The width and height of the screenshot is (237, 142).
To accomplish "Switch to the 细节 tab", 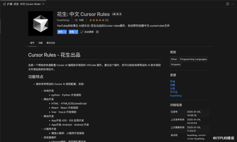I will click(x=32, y=43).
